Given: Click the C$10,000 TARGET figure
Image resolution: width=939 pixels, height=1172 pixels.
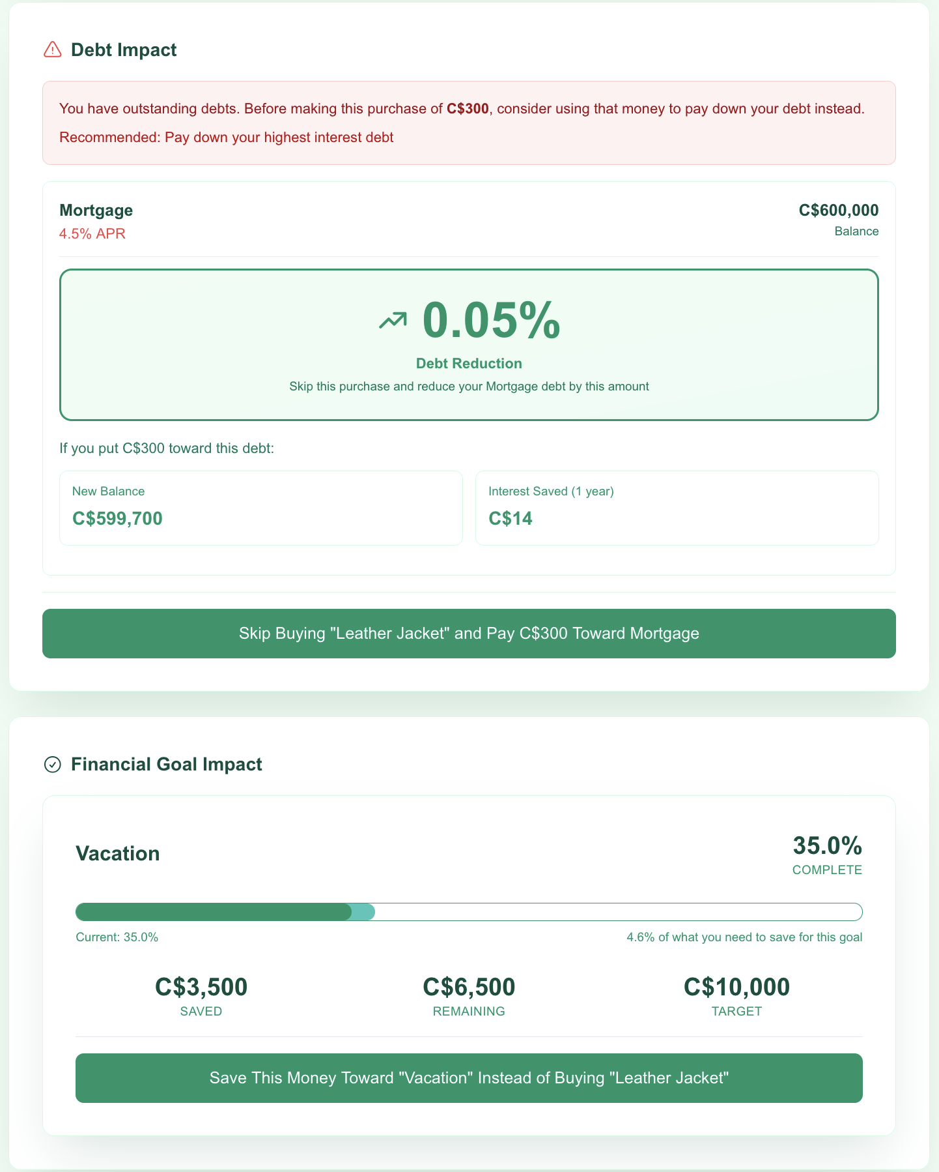Looking at the screenshot, I should [736, 995].
